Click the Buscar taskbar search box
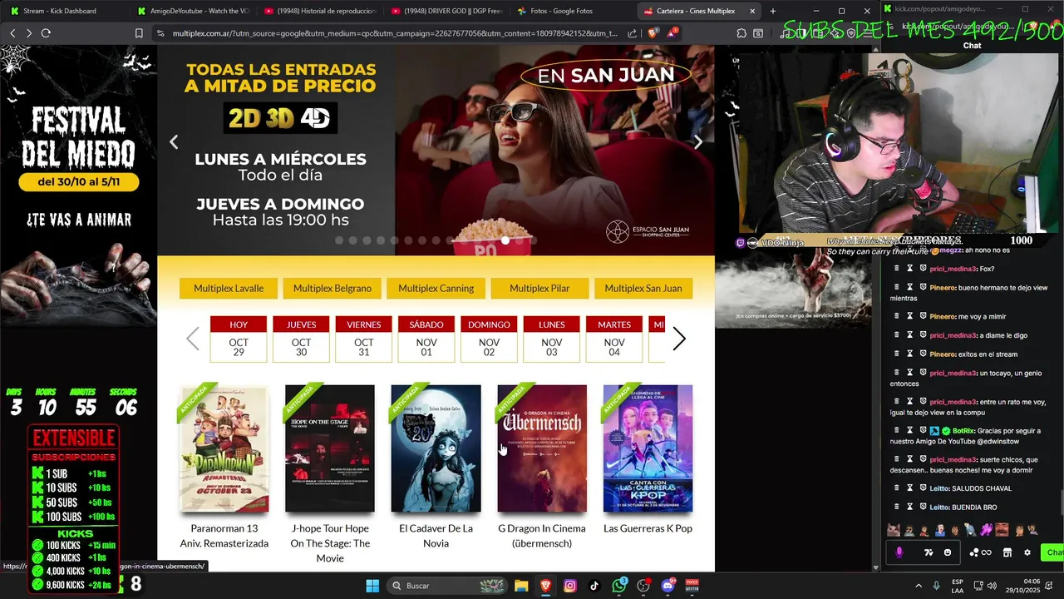This screenshot has height=599, width=1064. [447, 586]
